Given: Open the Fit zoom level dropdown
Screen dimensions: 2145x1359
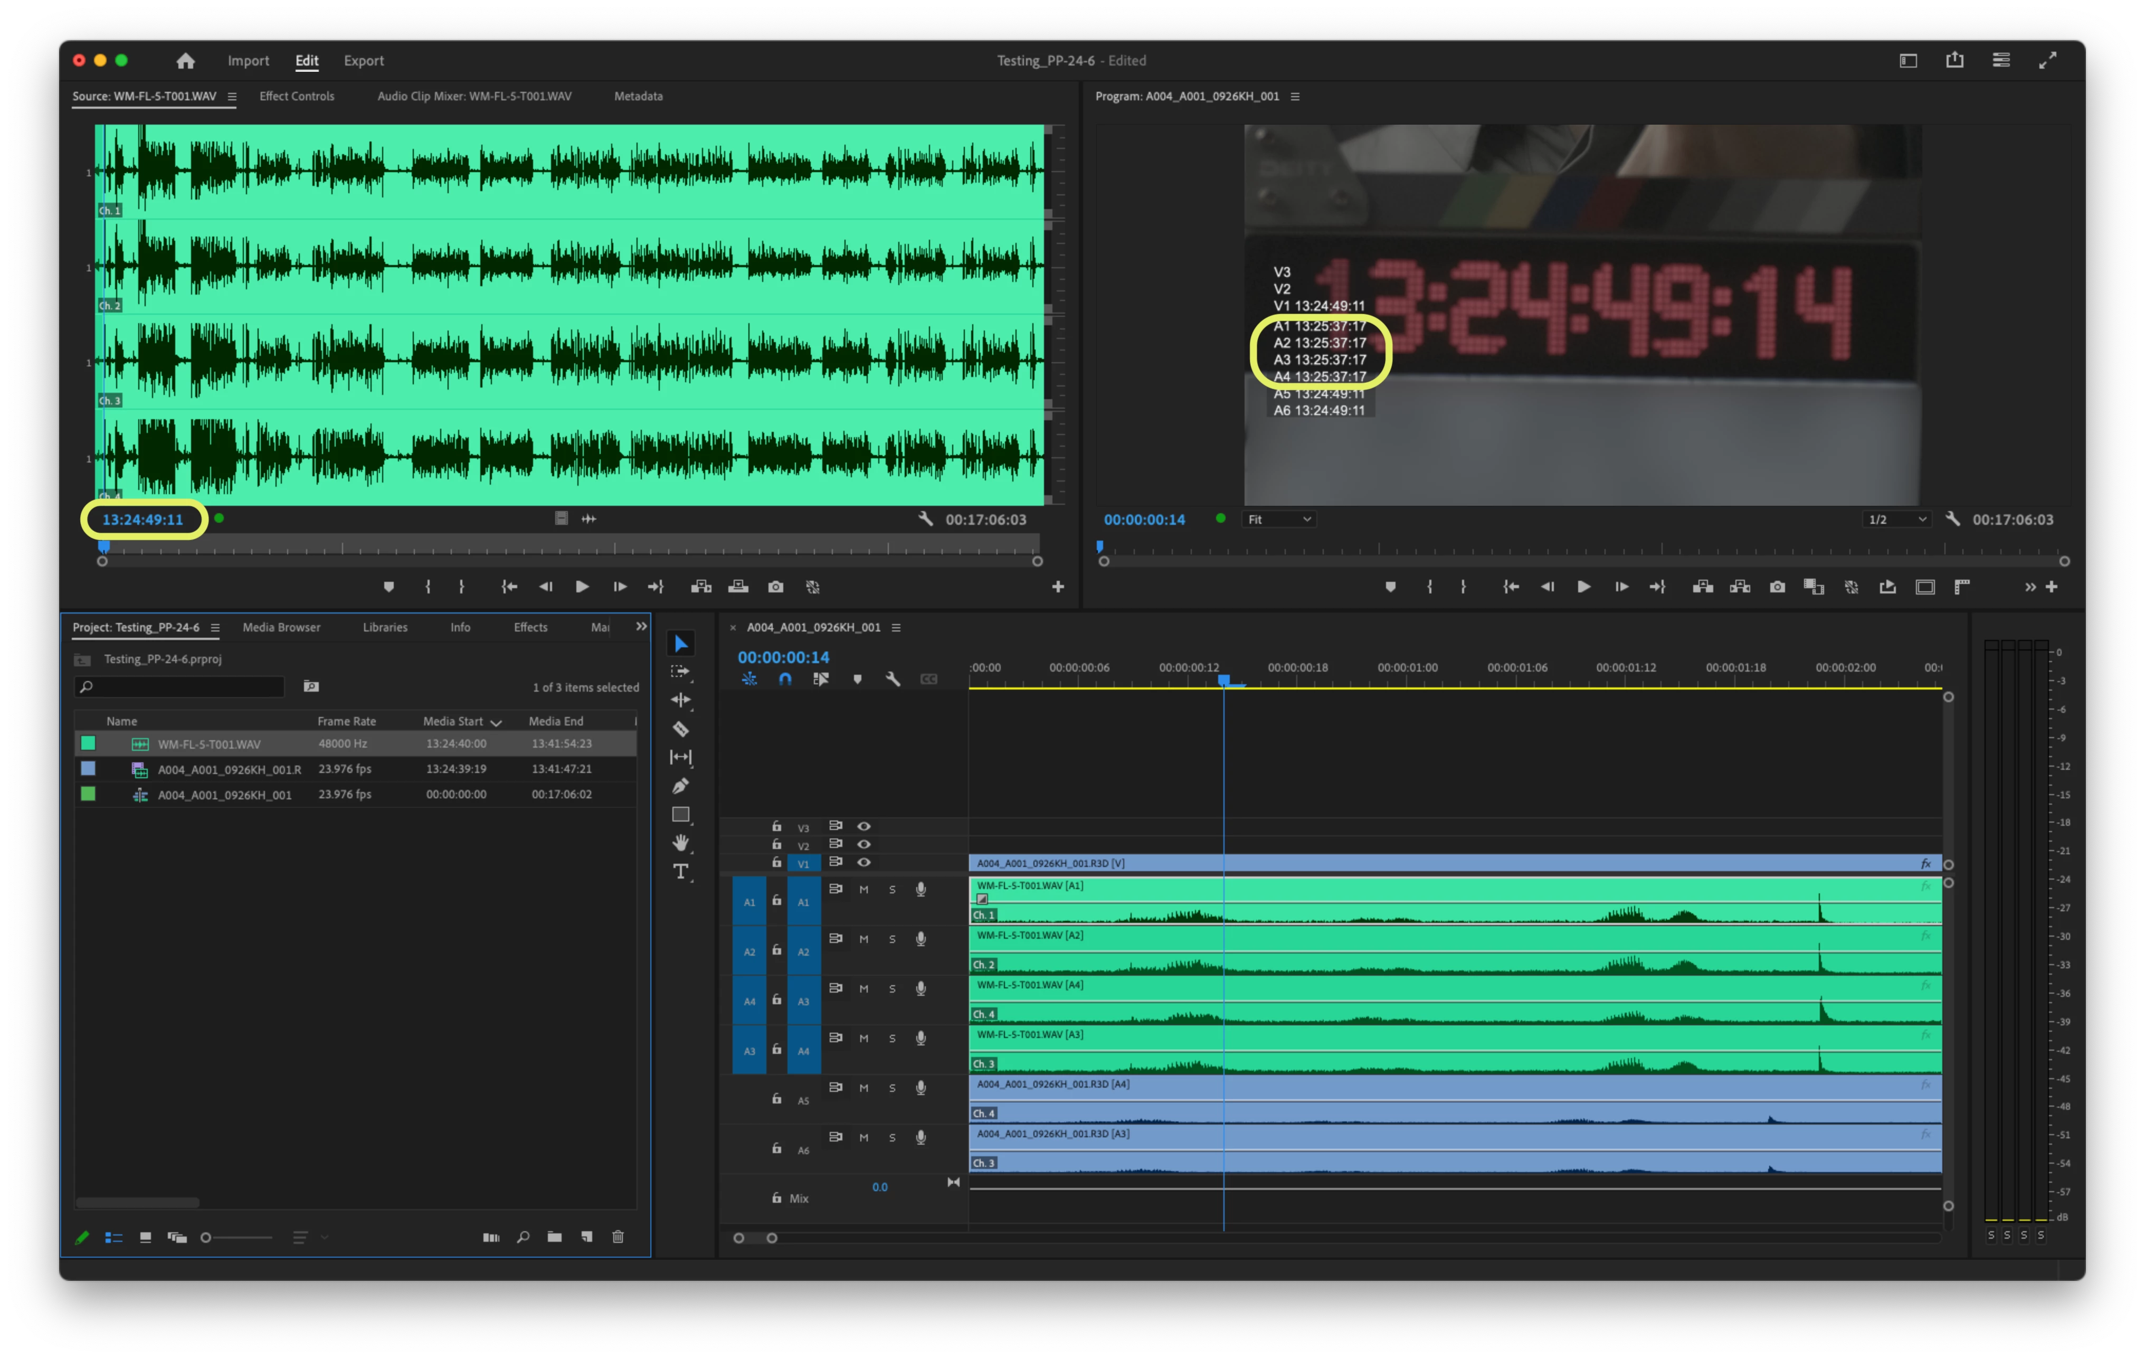Looking at the screenshot, I should 1278,520.
